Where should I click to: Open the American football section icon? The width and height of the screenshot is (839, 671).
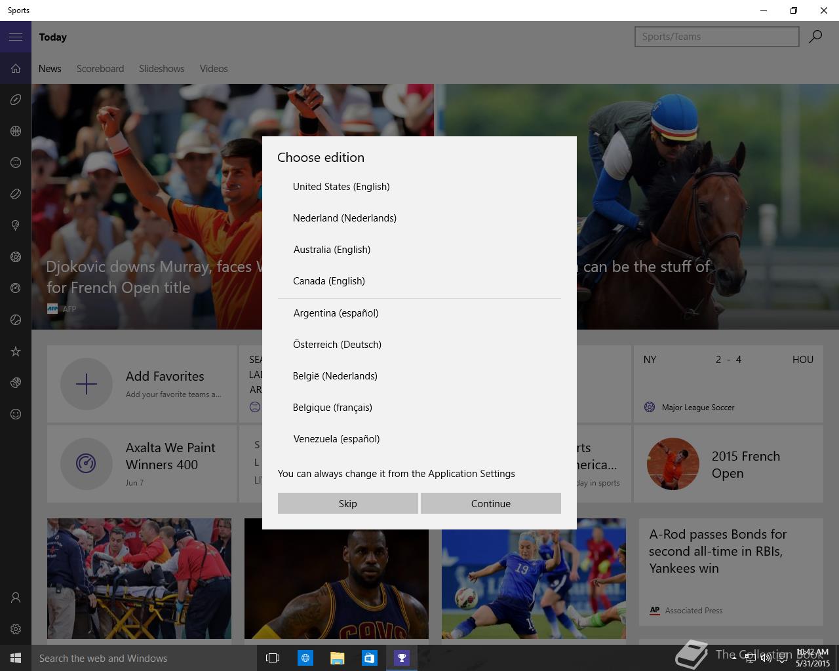(16, 100)
